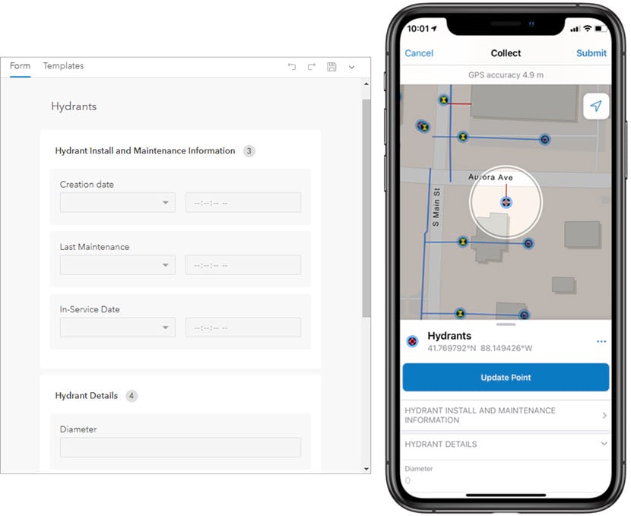Click the form scrollbar up arrow
The image size is (631, 516).
(x=366, y=84)
